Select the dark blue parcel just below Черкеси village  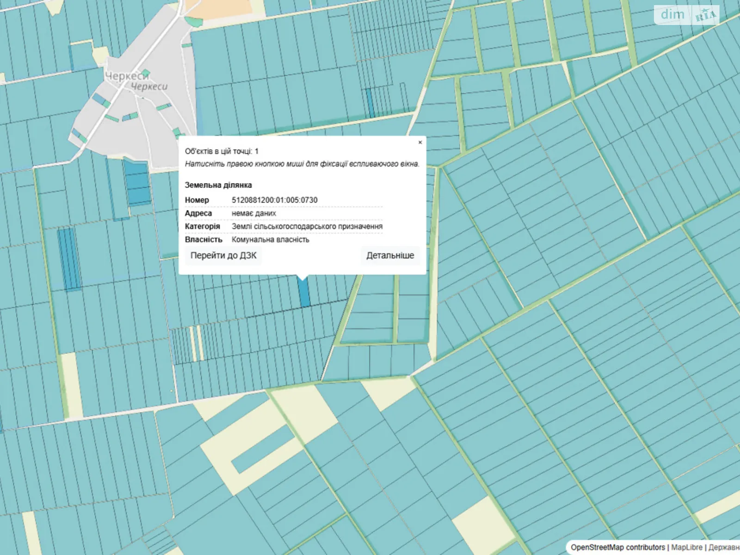(x=137, y=183)
